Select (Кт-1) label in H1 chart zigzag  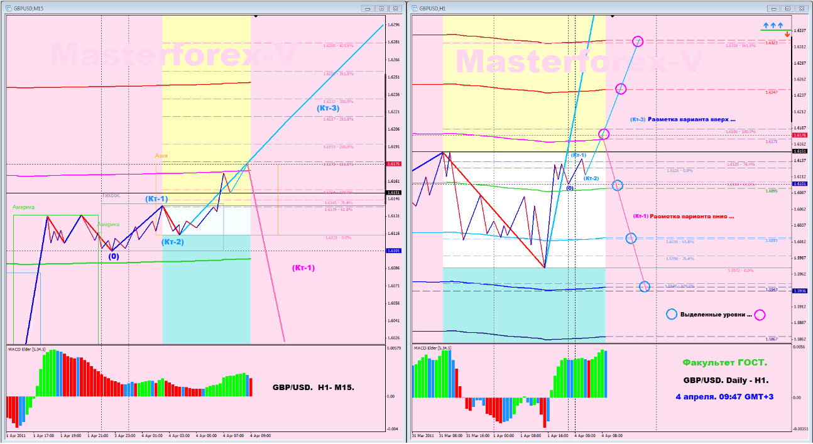[x=579, y=155]
